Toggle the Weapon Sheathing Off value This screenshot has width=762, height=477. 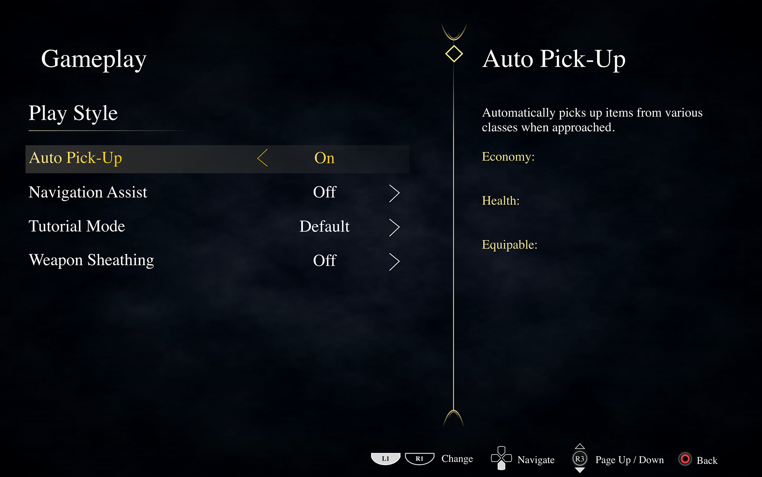coord(324,261)
